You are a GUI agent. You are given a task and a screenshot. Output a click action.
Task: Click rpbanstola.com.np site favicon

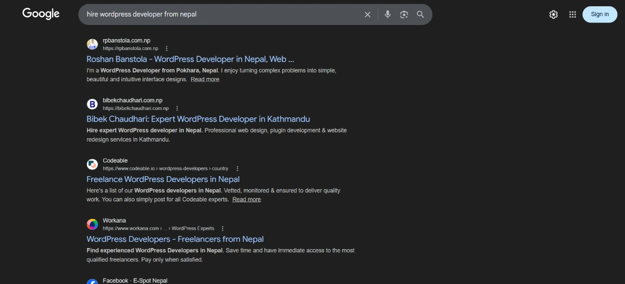92,44
